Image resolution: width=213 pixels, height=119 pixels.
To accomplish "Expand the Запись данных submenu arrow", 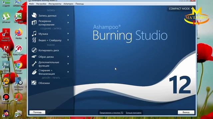I will [x=68, y=16].
